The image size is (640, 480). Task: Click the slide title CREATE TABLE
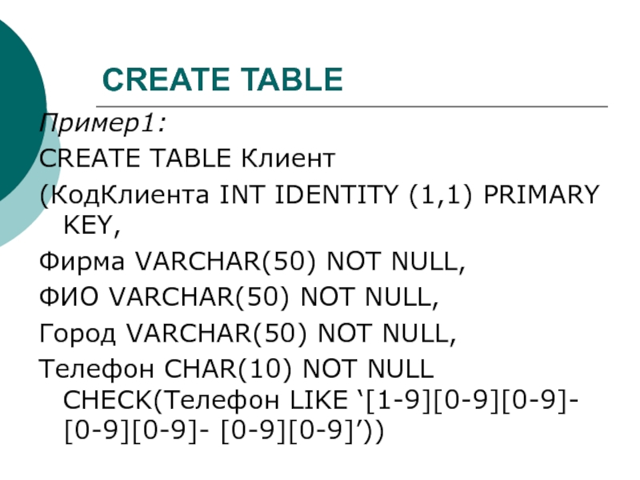[222, 79]
